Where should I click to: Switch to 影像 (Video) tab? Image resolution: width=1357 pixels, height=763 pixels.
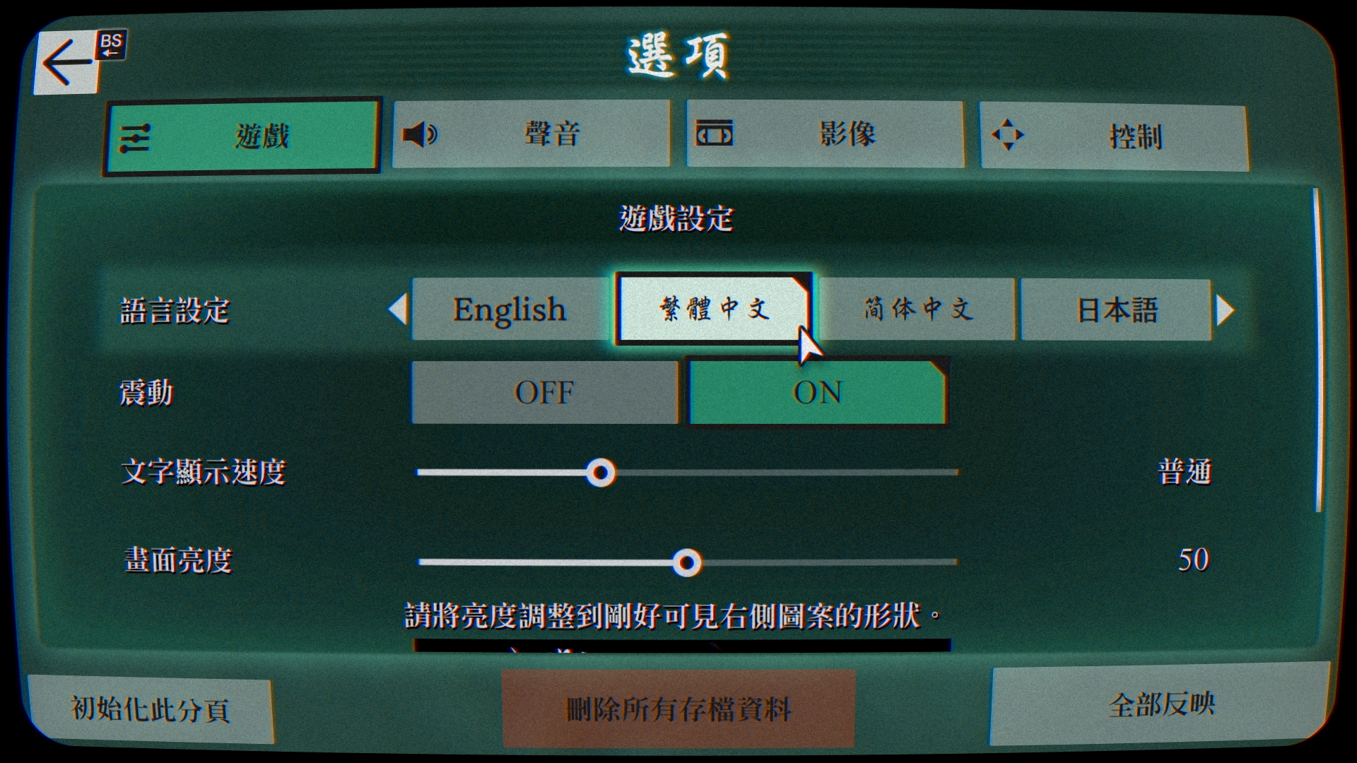809,134
